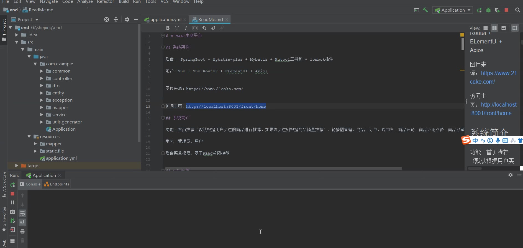Screen dimensions: 523x248
Task: Expand the target folder
Action: pyautogui.click(x=17, y=166)
